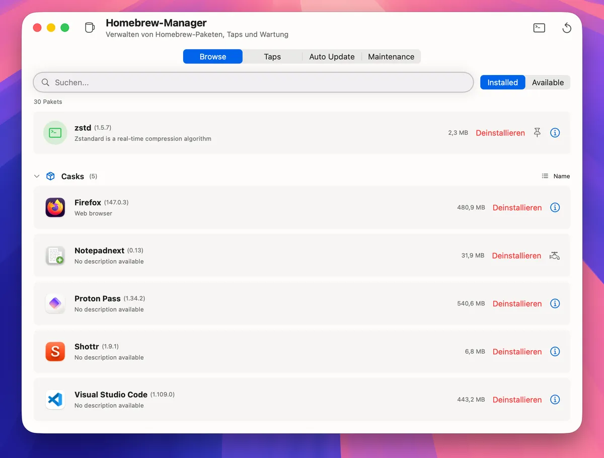Open the terminal icon in the title bar
Image resolution: width=604 pixels, height=458 pixels.
point(539,28)
